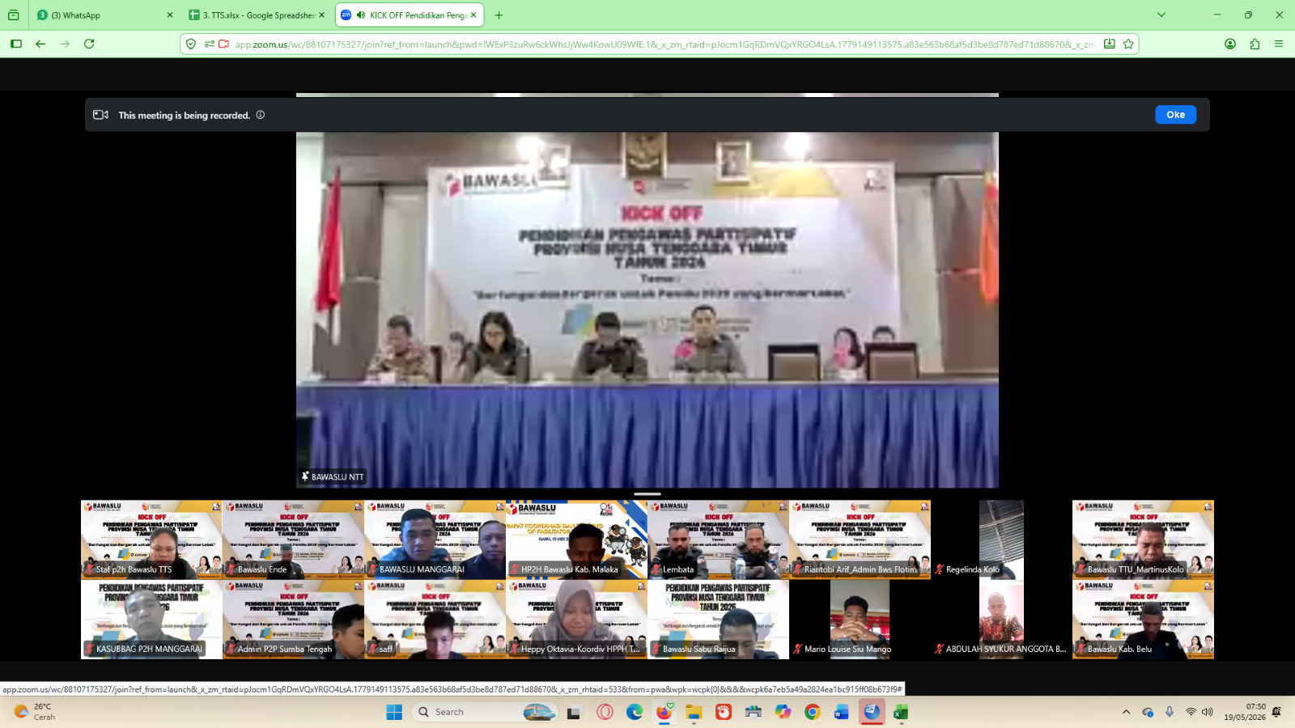Open a new browser tab
Viewport: 1295px width, 728px height.
pyautogui.click(x=499, y=15)
